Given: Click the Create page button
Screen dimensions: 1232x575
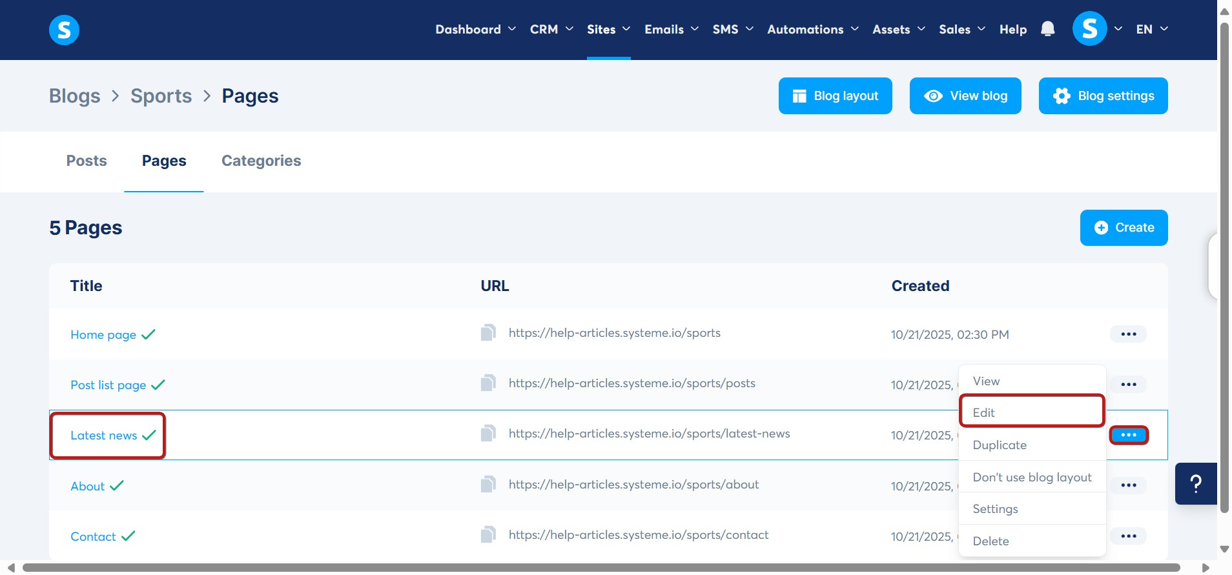Looking at the screenshot, I should 1124,228.
